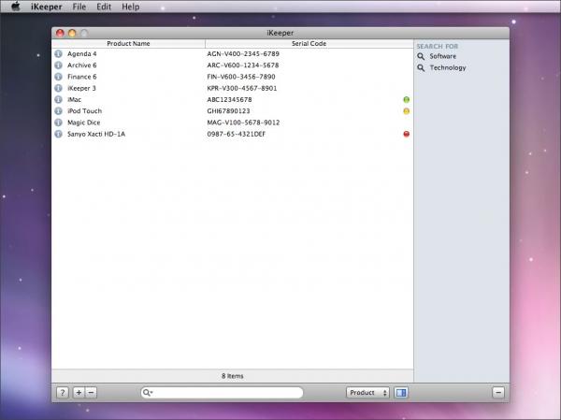Minimize iKeeper window with yellow button
Viewport: 561px width, 420px height.
(x=72, y=34)
